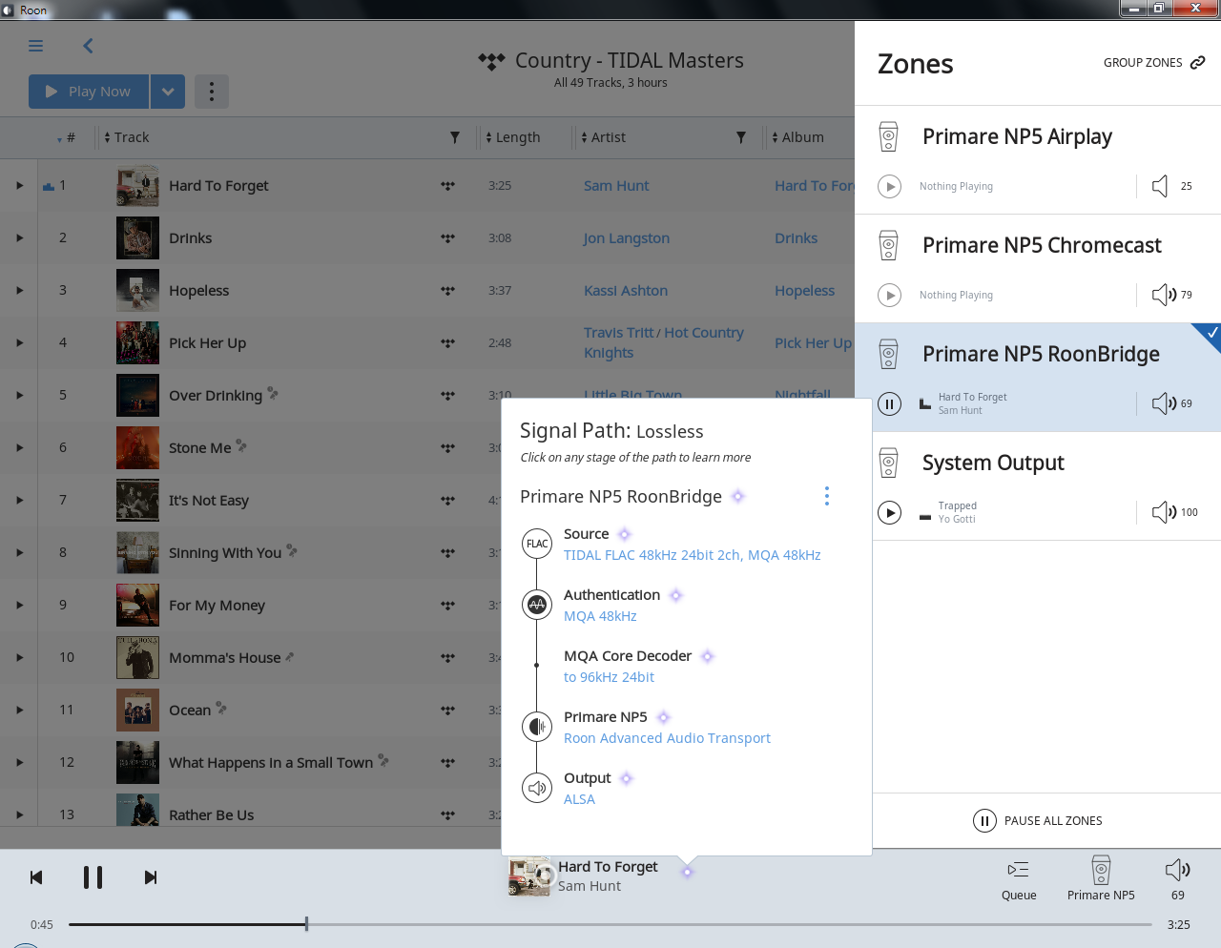Screen dimensions: 1221x948
Task: Expand row for track 3 Hopeless
Action: tap(19, 290)
